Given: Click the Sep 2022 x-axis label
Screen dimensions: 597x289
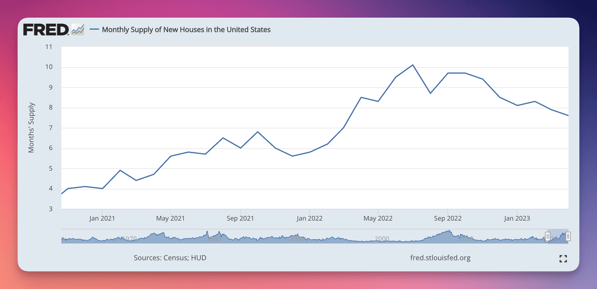Looking at the screenshot, I should coord(447,219).
